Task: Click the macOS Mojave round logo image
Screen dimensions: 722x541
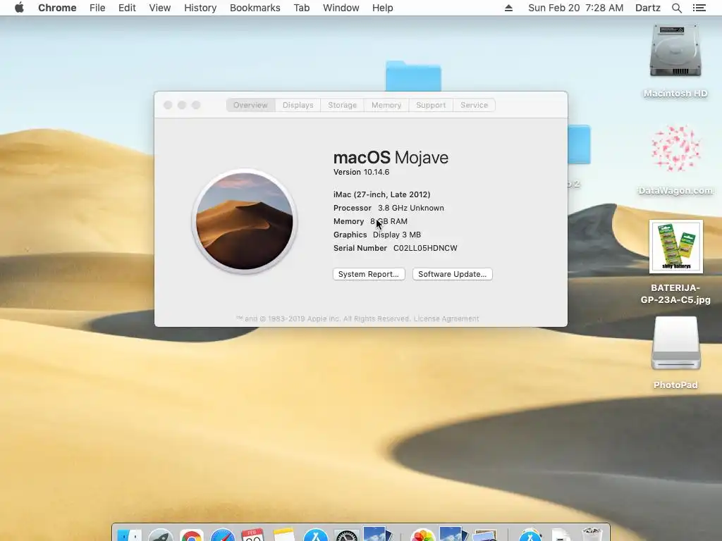Action: point(245,221)
